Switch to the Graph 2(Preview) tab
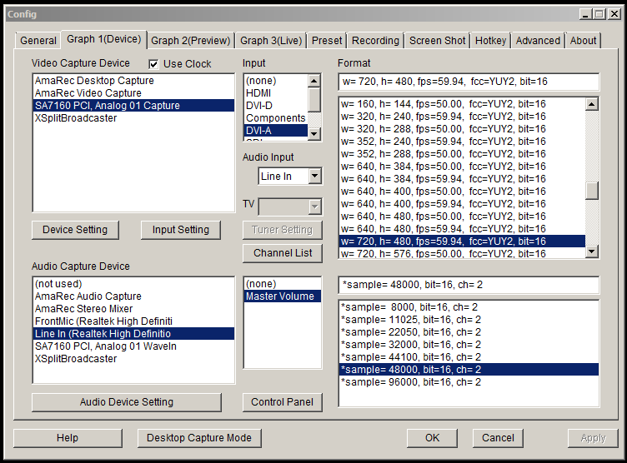The height and width of the screenshot is (463, 627). pos(189,40)
